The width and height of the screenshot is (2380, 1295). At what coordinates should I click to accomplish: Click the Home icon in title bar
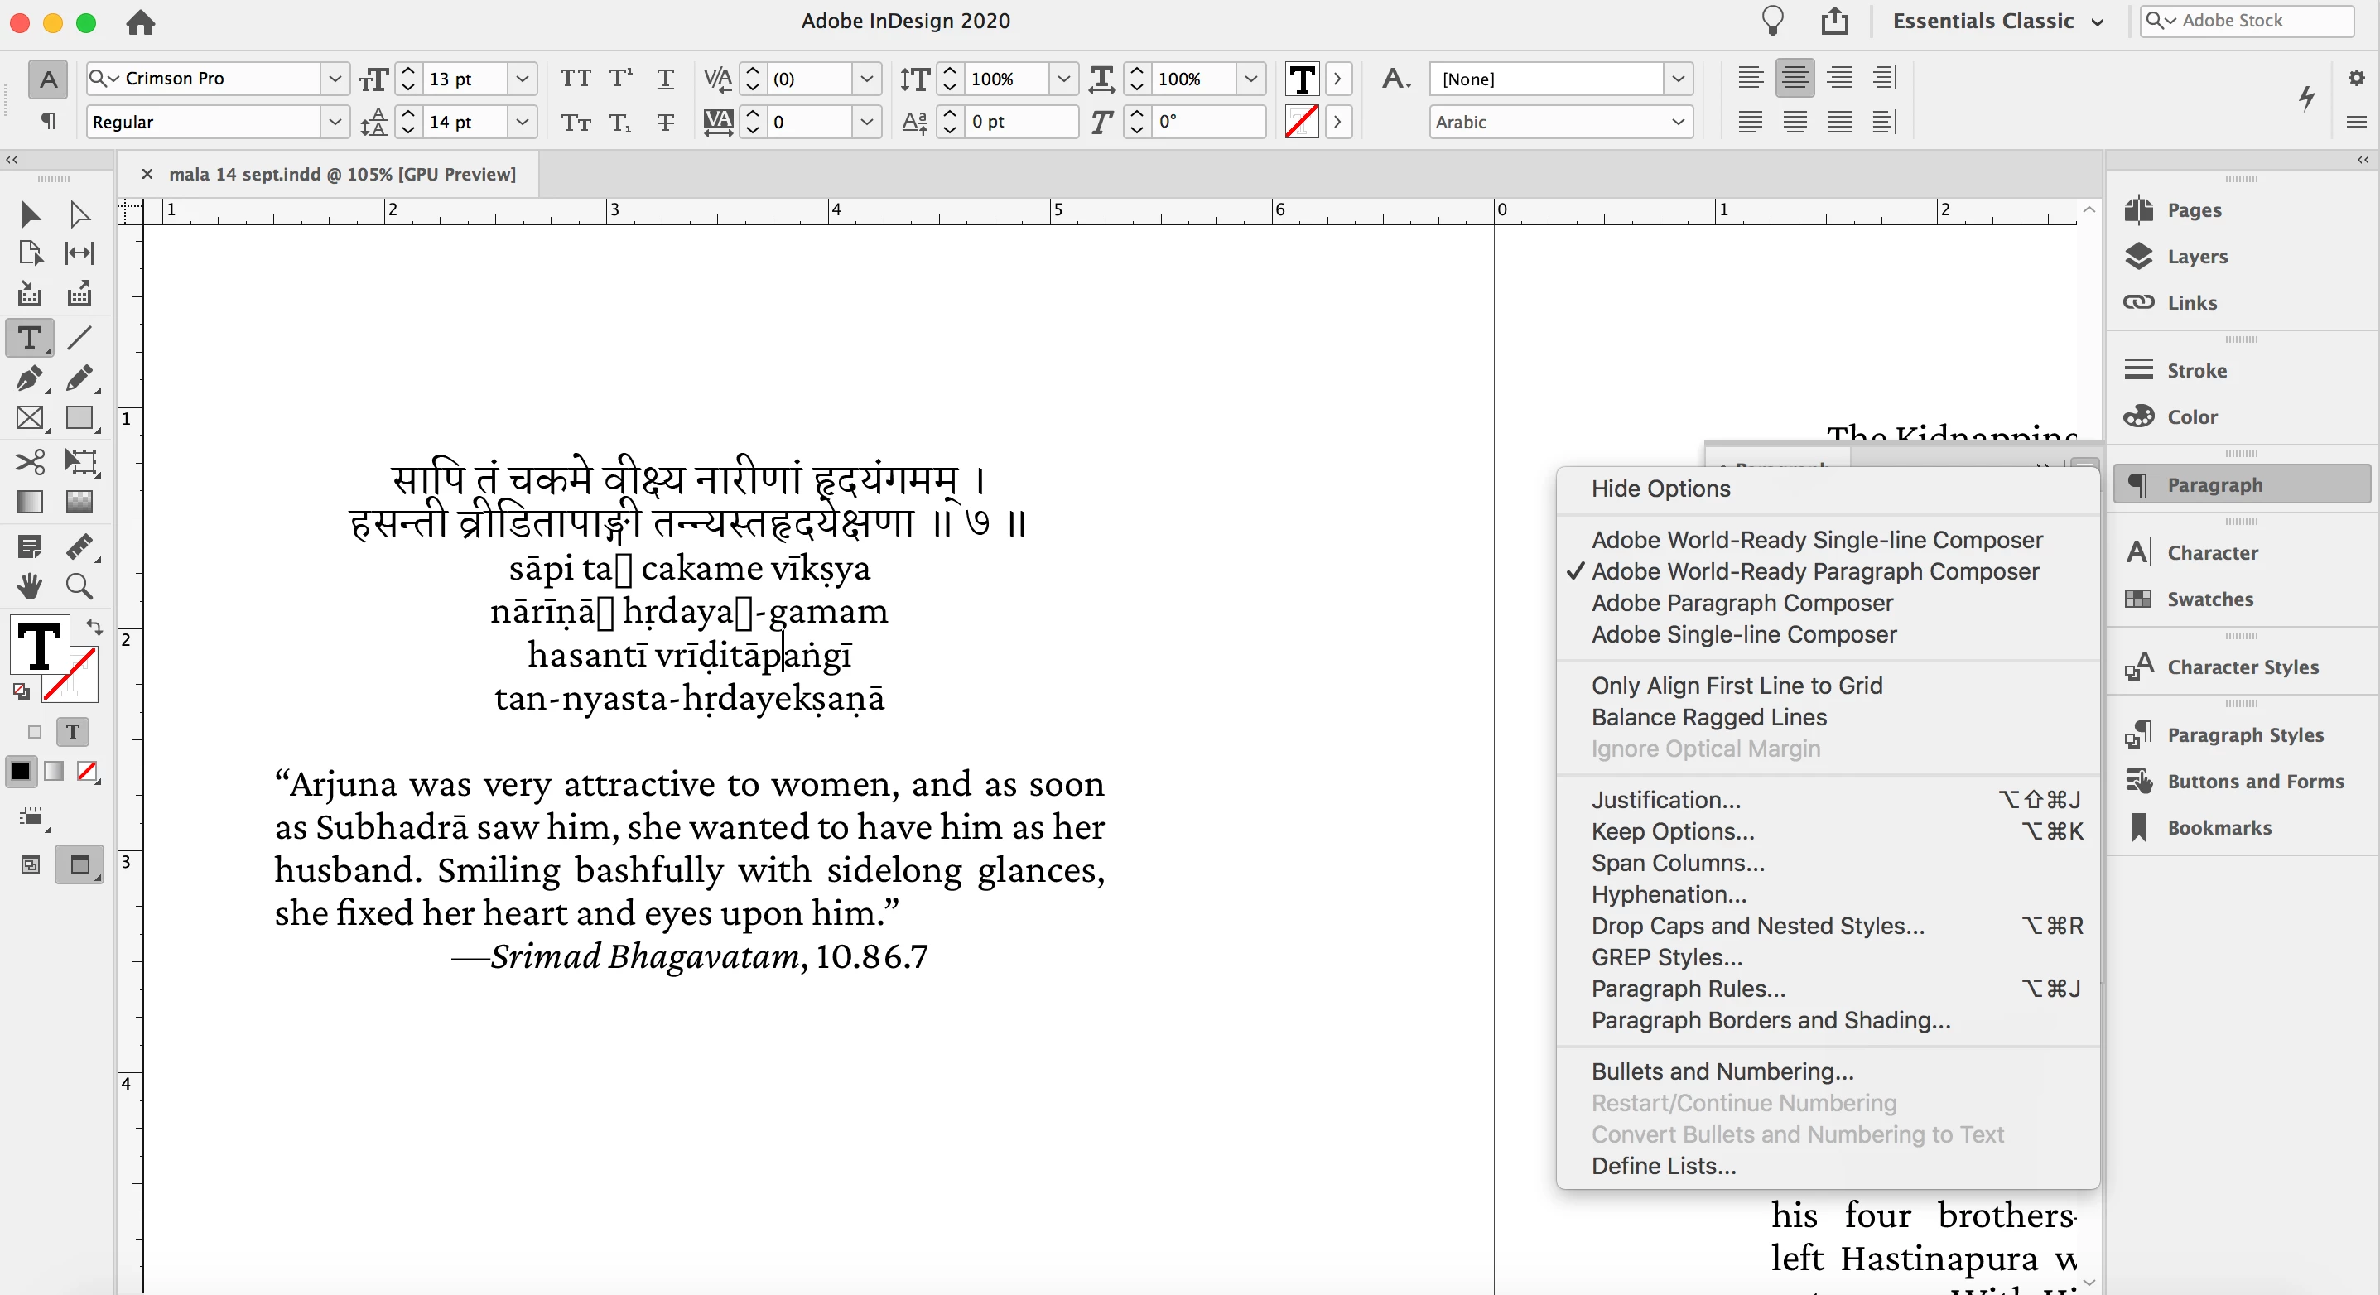pyautogui.click(x=141, y=22)
